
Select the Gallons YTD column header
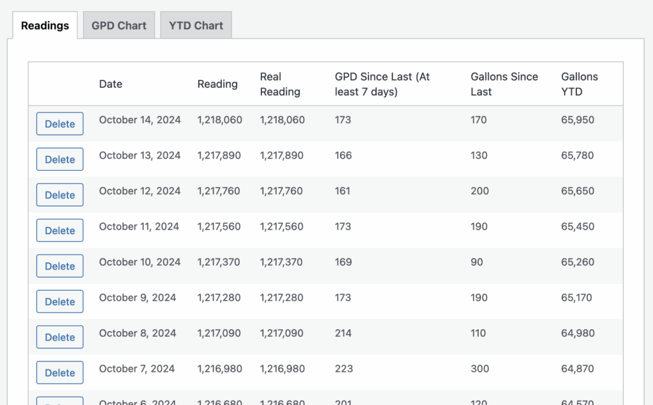(579, 84)
